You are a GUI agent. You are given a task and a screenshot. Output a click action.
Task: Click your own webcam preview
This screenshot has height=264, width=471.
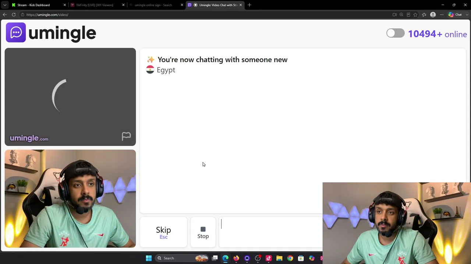coord(70,198)
